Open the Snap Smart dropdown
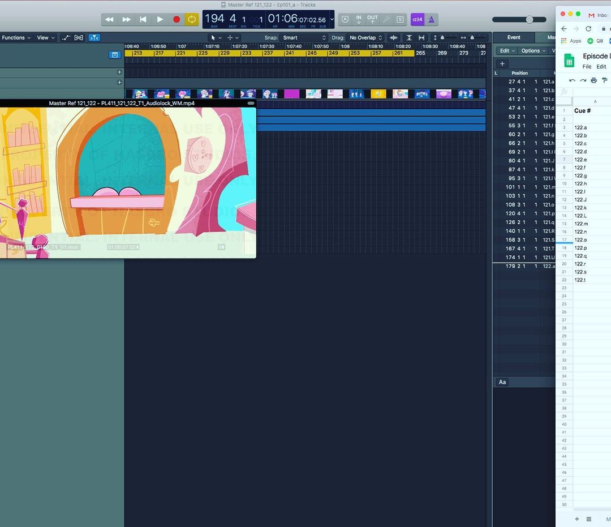Viewport: 611px width, 527px height. 304,38
